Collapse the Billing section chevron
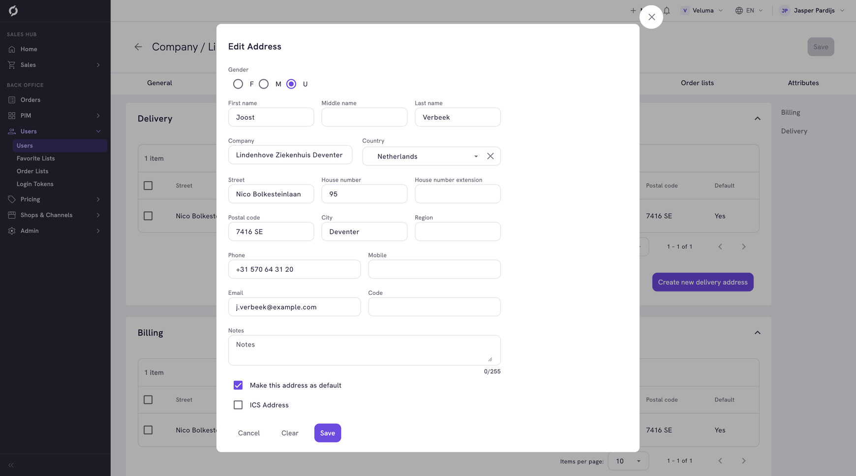 pyautogui.click(x=758, y=333)
